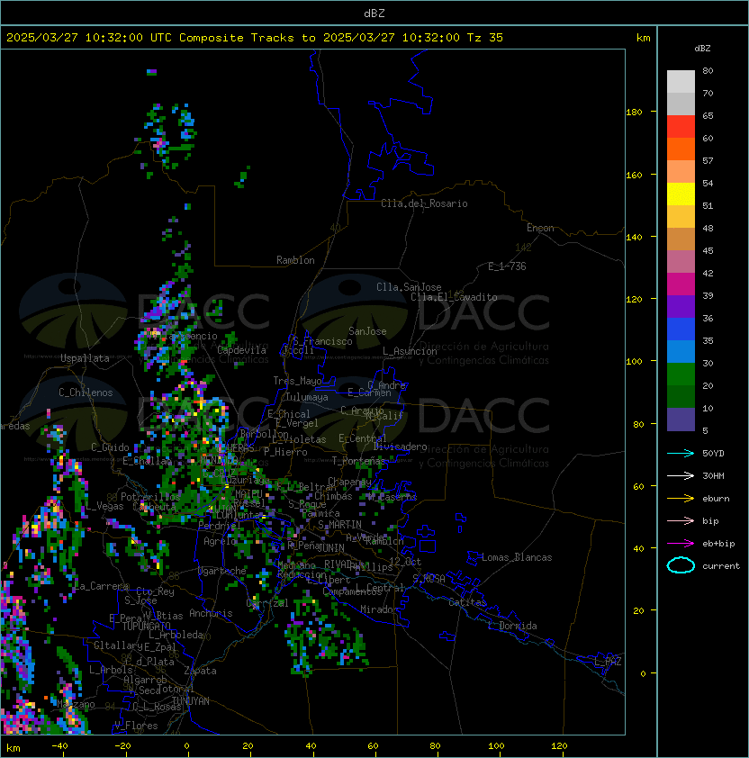Select the light blue 30-35 dBZ swatch
This screenshot has height=758, width=749.
pyautogui.click(x=681, y=352)
